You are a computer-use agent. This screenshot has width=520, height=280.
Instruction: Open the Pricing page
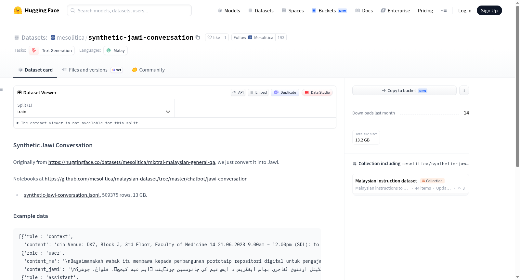tap(425, 10)
